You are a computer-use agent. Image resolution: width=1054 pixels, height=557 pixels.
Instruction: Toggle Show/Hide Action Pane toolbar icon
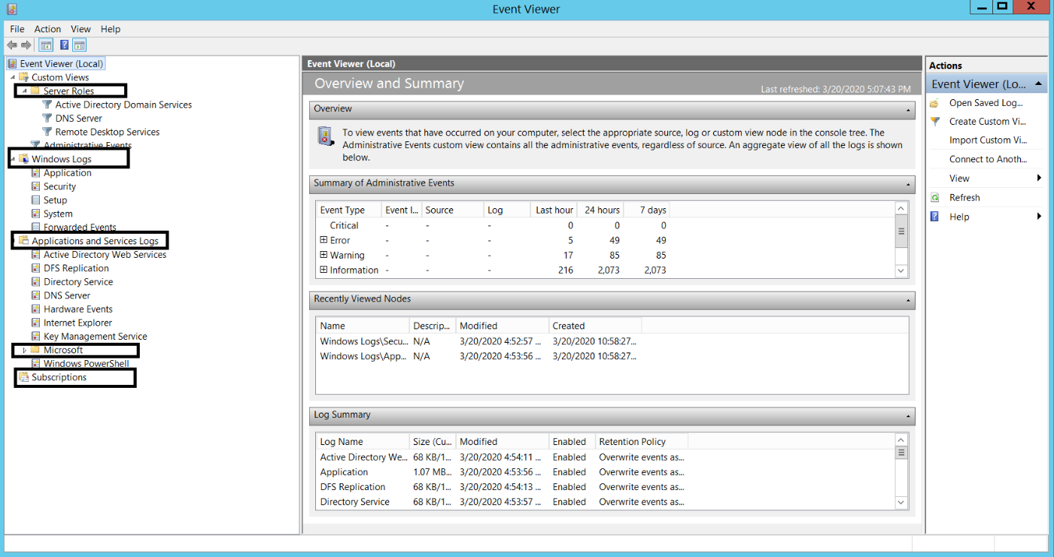tap(80, 45)
